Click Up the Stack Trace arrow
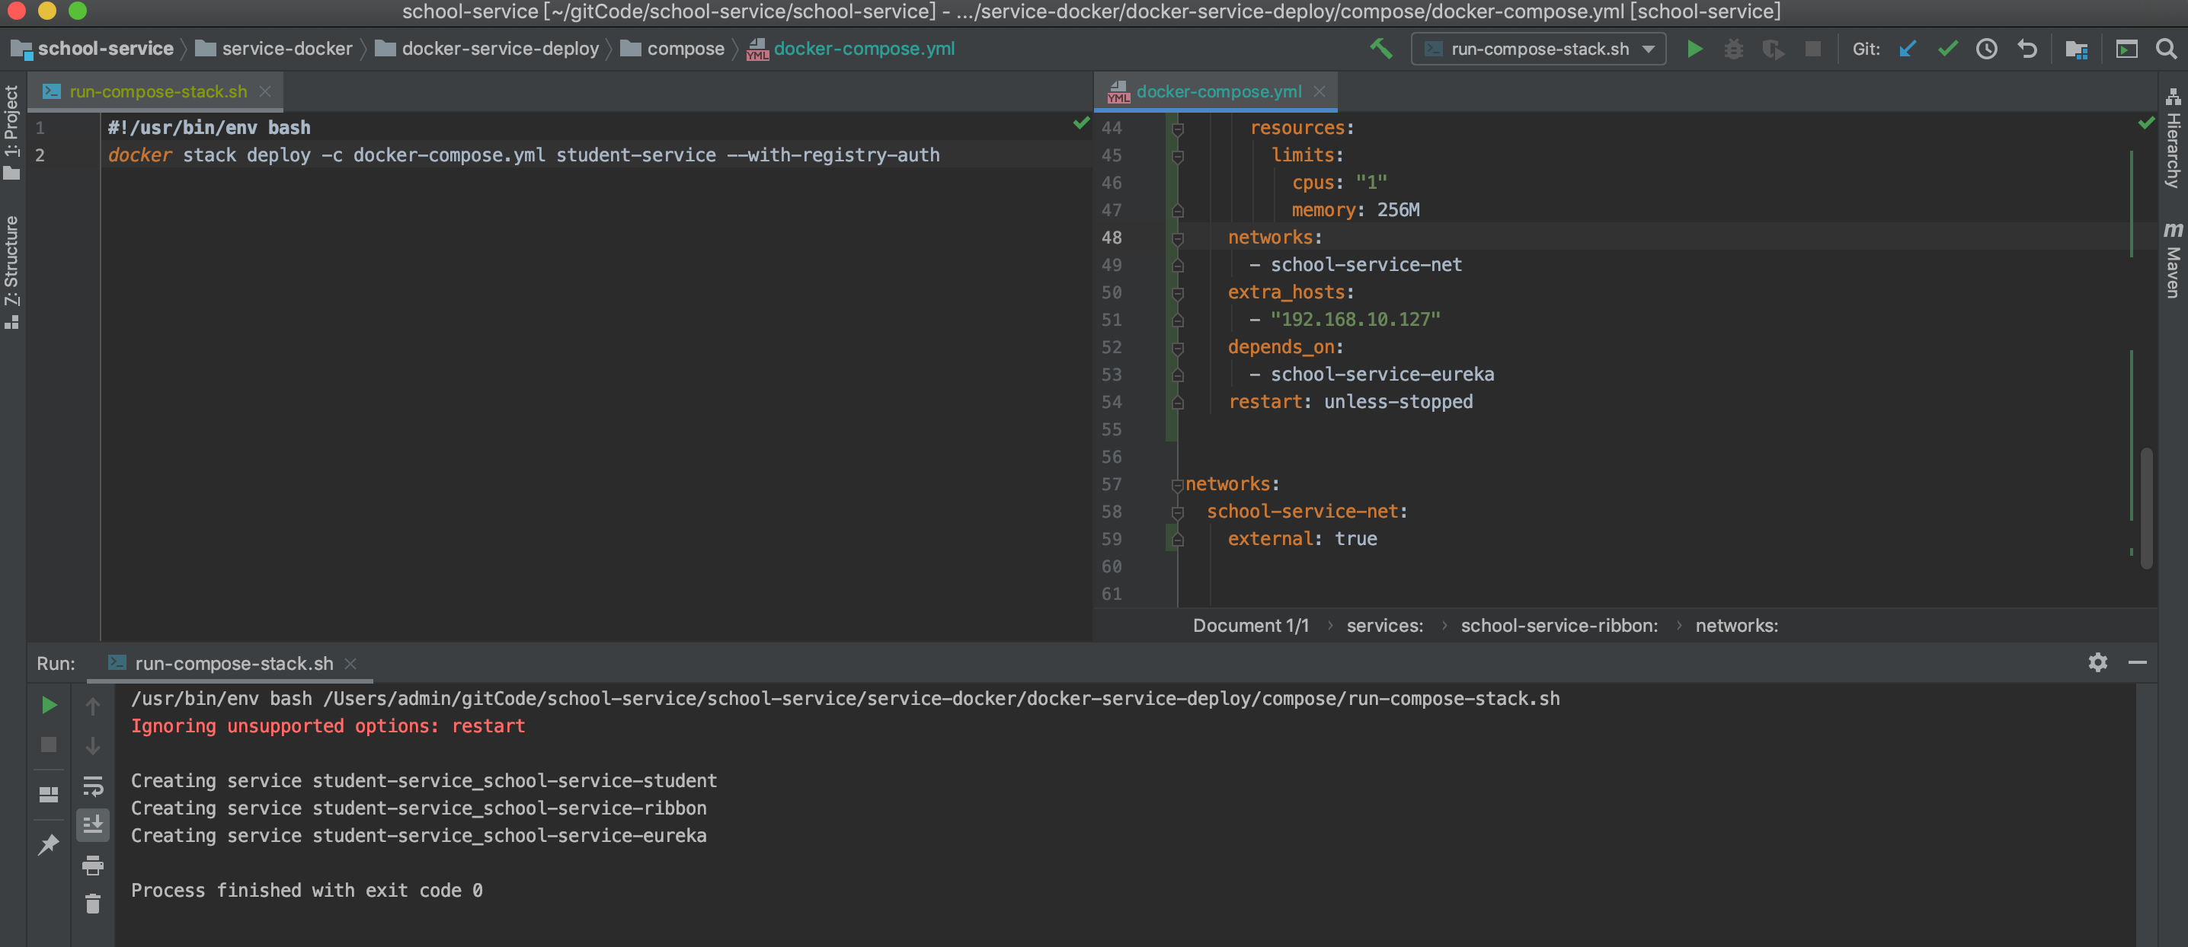 coord(93,705)
